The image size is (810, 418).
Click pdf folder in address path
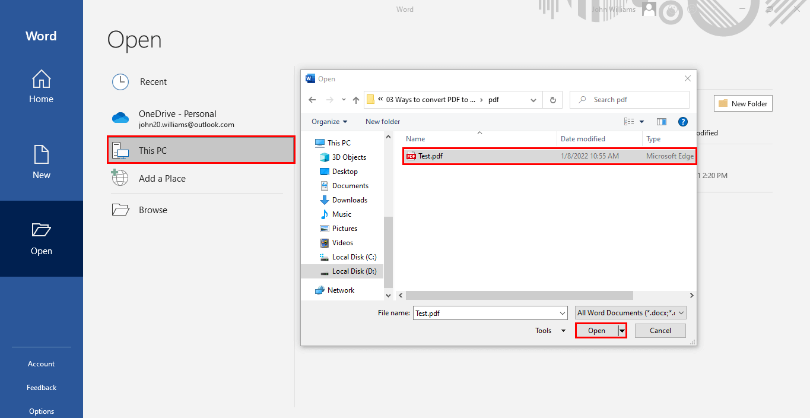tap(494, 100)
